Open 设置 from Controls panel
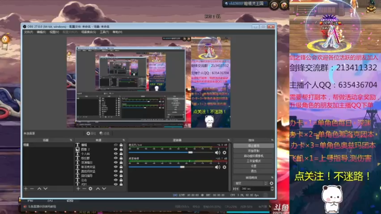 (253, 166)
